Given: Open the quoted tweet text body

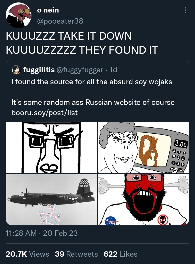Looking at the screenshot, I should click(93, 97).
